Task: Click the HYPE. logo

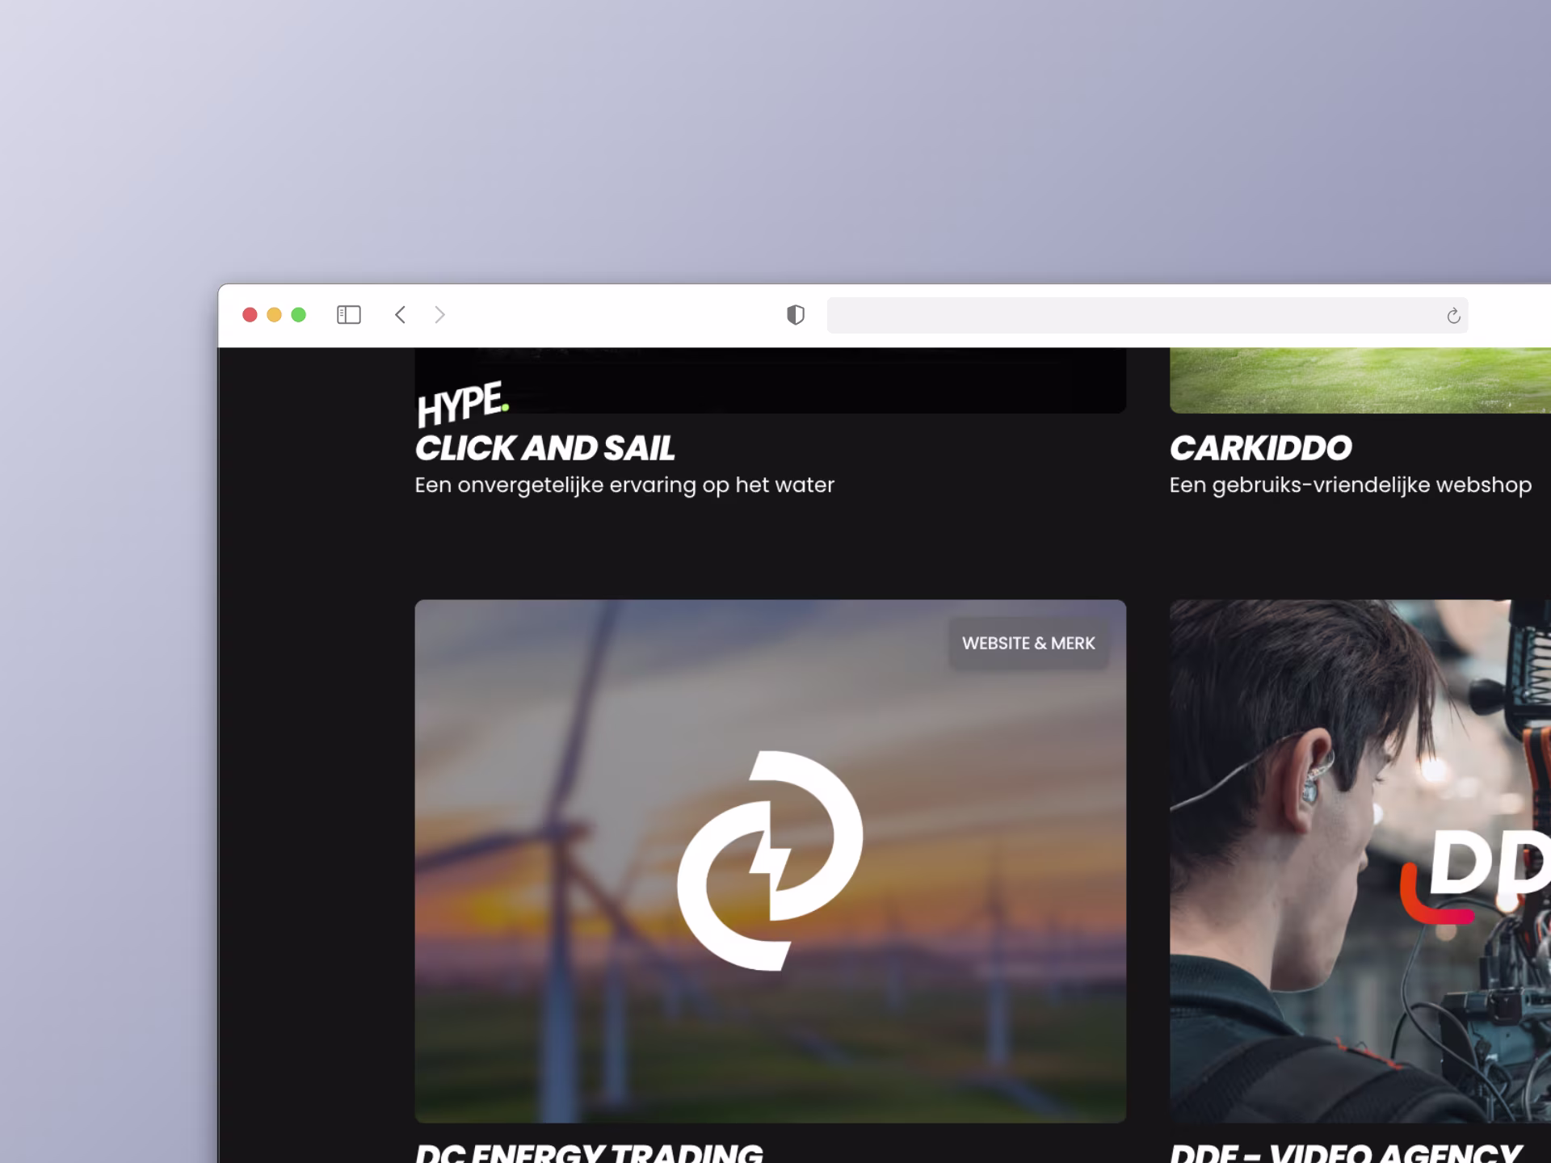Action: pos(462,403)
